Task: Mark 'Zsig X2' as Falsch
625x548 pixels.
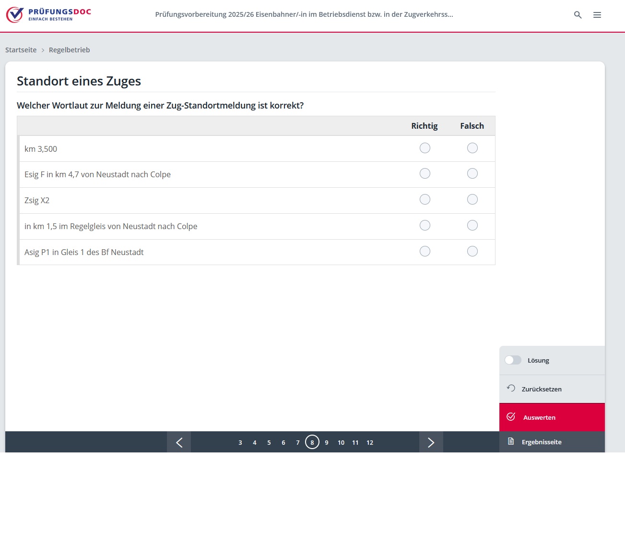Action: (472, 199)
